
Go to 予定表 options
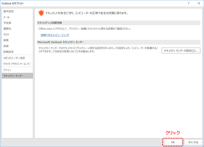coord(17,23)
